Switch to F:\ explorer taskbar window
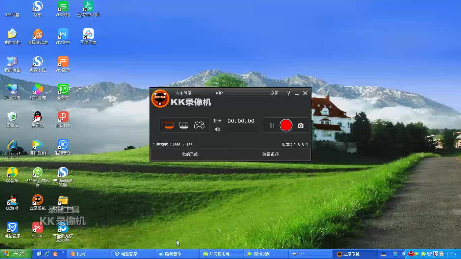The height and width of the screenshot is (259, 461). coord(311,254)
